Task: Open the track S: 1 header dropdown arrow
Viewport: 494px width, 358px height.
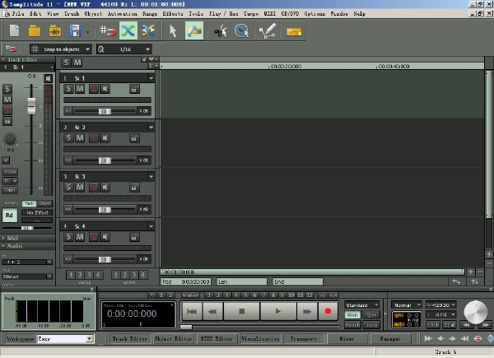Action: click(151, 78)
